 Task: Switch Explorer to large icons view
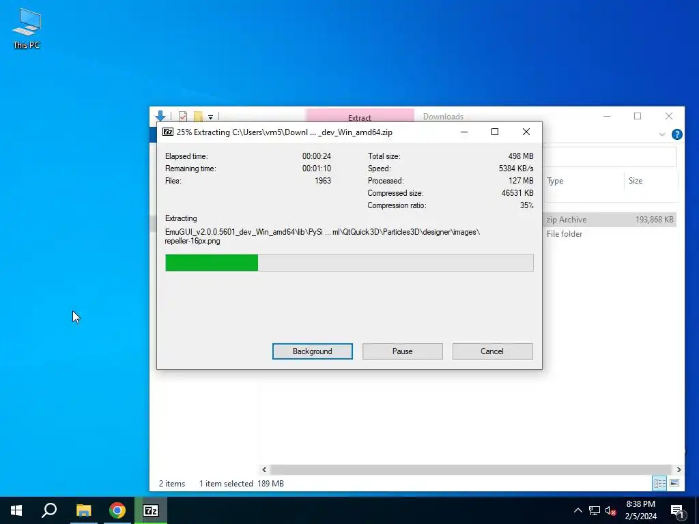click(674, 483)
